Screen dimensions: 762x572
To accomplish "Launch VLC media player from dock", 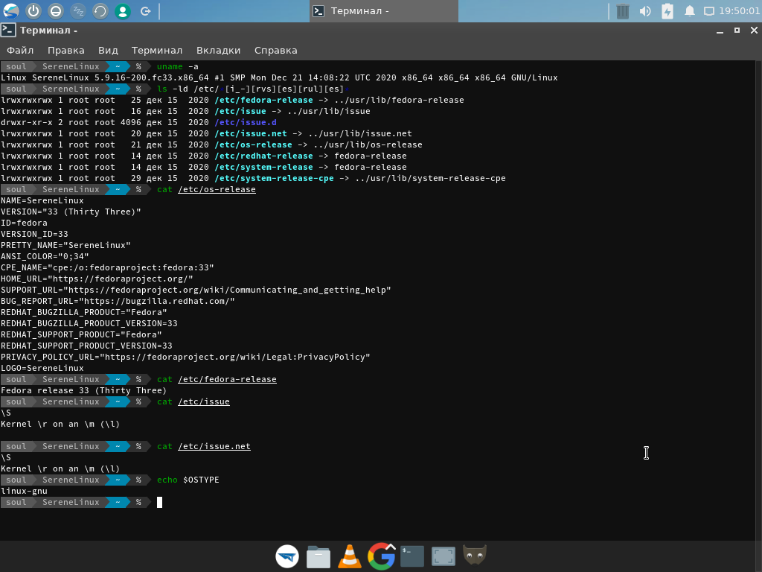I will (x=350, y=556).
